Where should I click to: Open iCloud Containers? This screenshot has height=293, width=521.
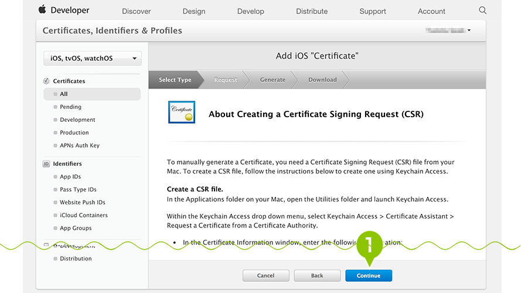pos(83,215)
